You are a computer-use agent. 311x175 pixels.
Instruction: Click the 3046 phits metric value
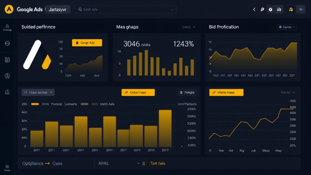137,44
